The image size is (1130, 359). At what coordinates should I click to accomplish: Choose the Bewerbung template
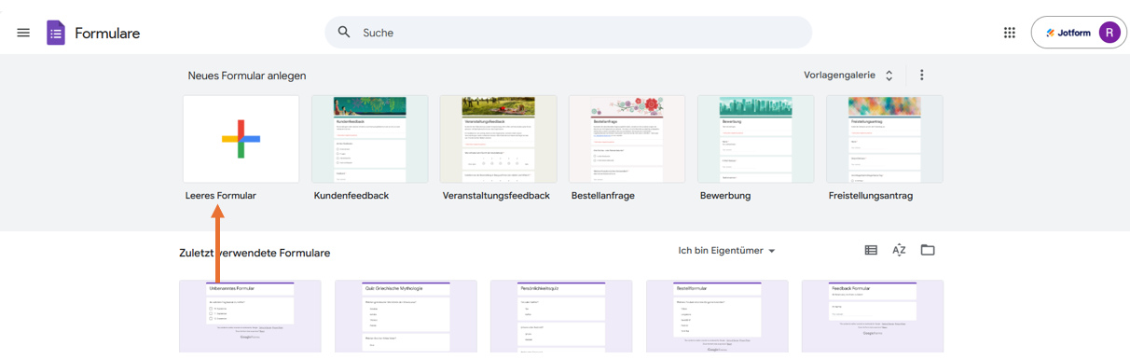[756, 139]
